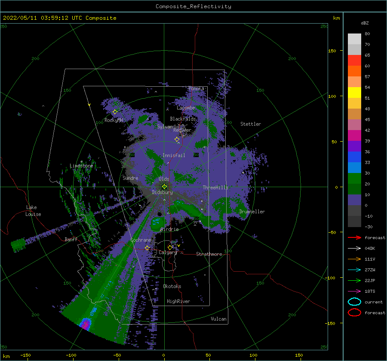Click the white 04DK arrow icon
Viewport: 387px width, 361px height.
point(354,249)
